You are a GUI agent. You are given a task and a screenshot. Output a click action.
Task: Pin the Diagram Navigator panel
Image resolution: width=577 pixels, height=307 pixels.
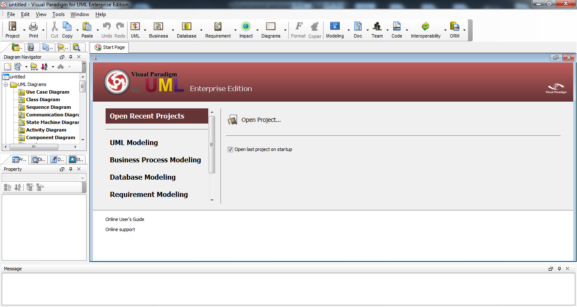point(71,57)
